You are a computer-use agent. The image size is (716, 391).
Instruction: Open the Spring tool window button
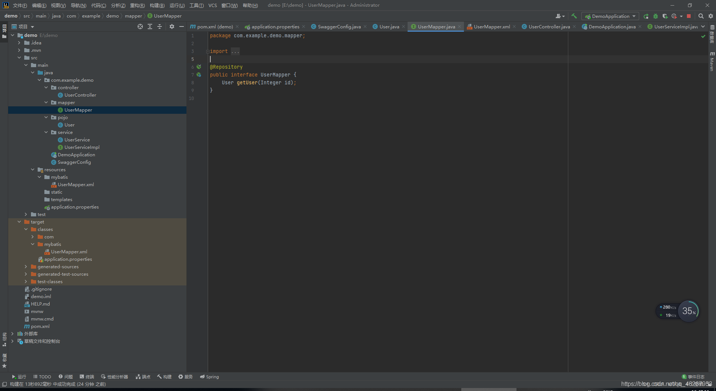click(x=209, y=377)
